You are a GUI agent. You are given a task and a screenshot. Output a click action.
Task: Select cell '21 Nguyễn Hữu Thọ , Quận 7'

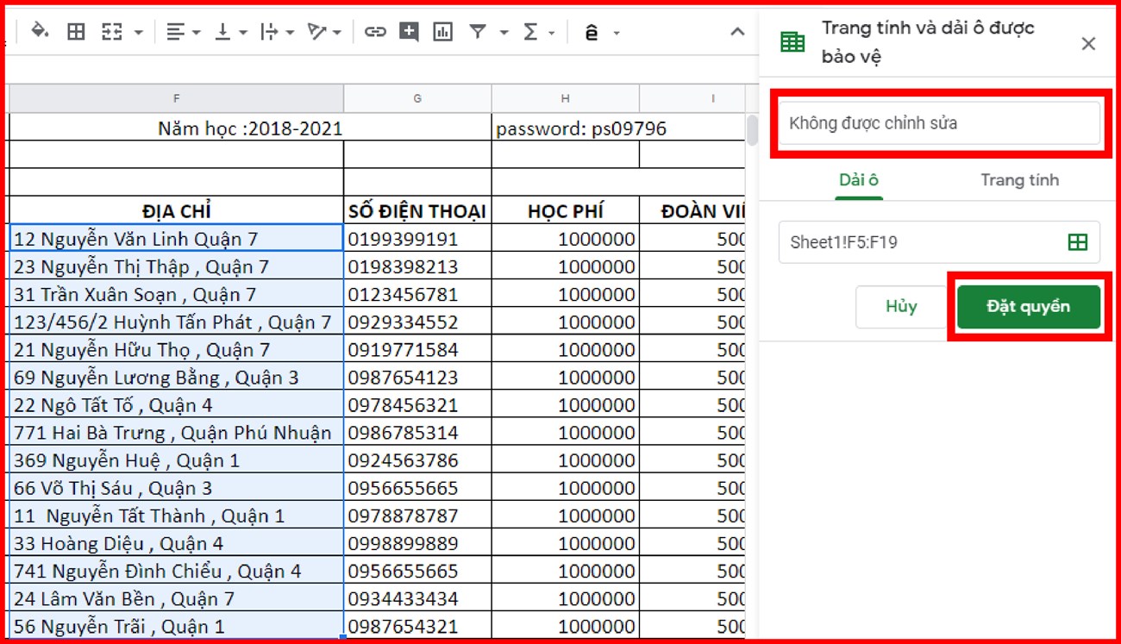click(176, 349)
